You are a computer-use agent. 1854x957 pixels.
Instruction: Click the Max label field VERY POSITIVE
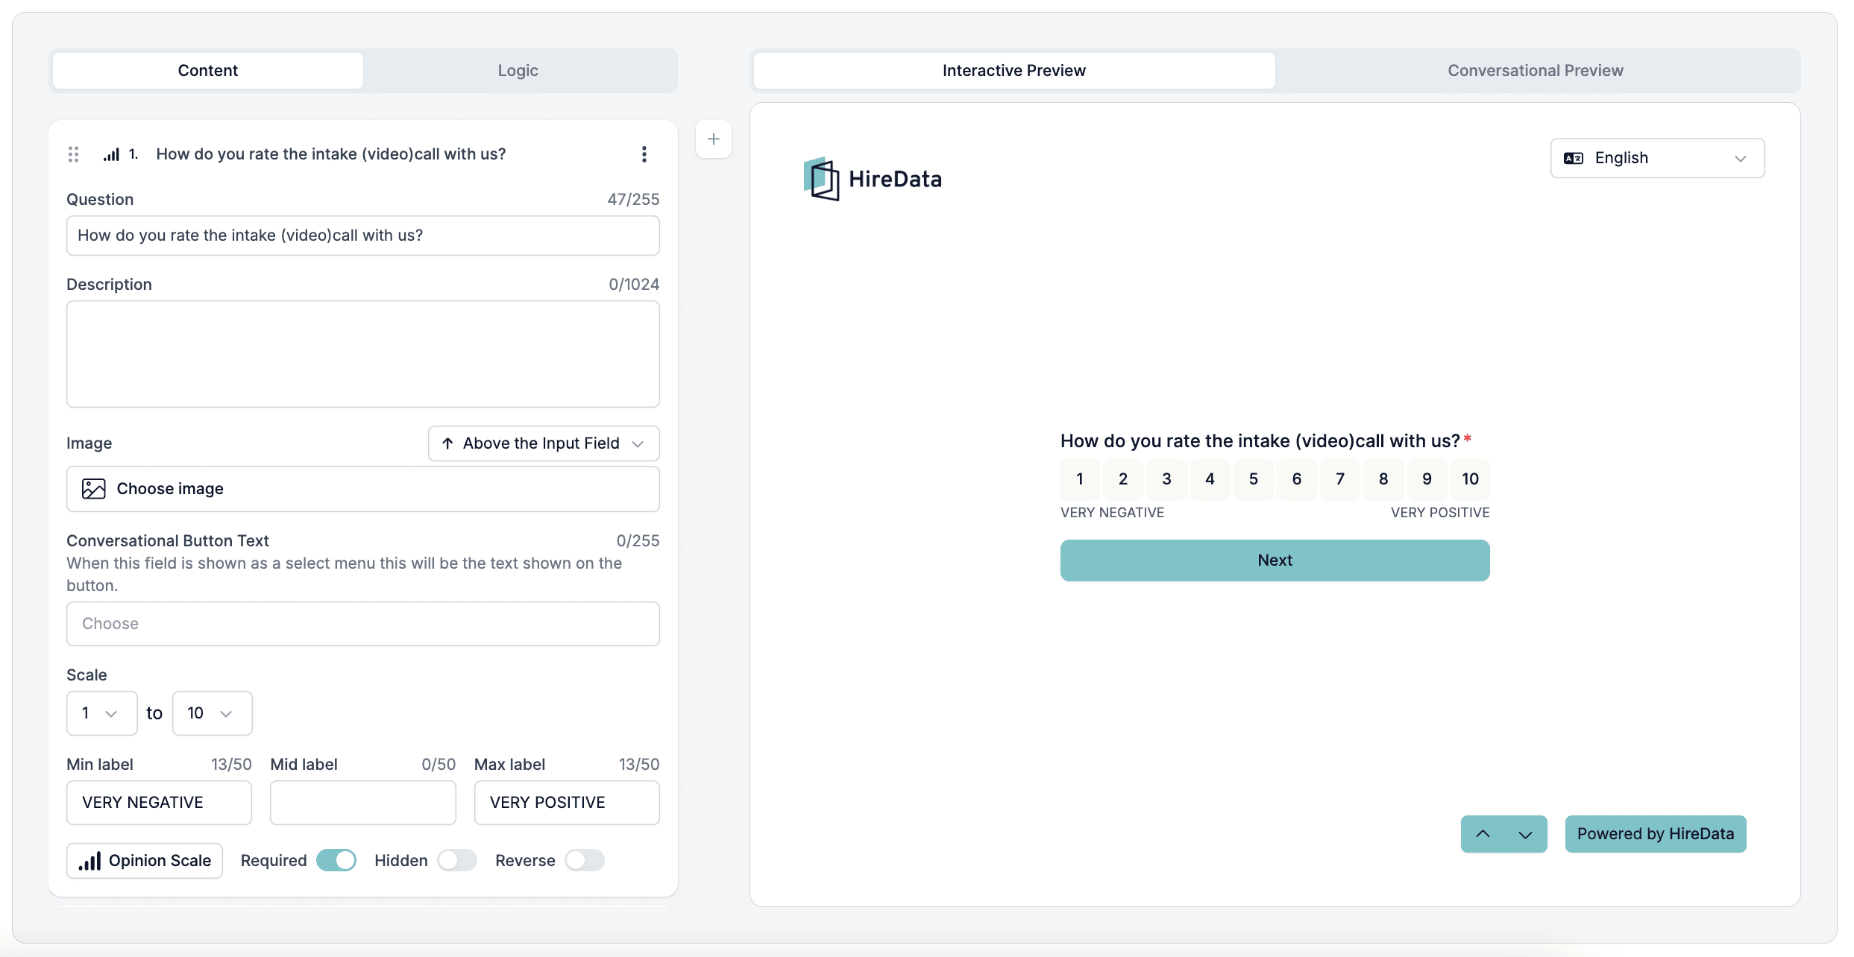point(567,803)
